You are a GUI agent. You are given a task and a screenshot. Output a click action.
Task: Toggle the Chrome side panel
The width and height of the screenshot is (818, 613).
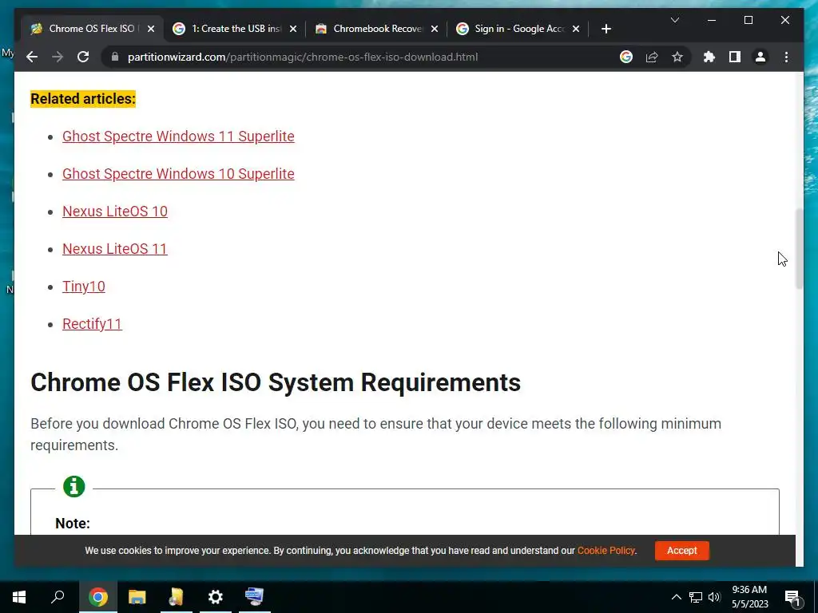pyautogui.click(x=735, y=57)
